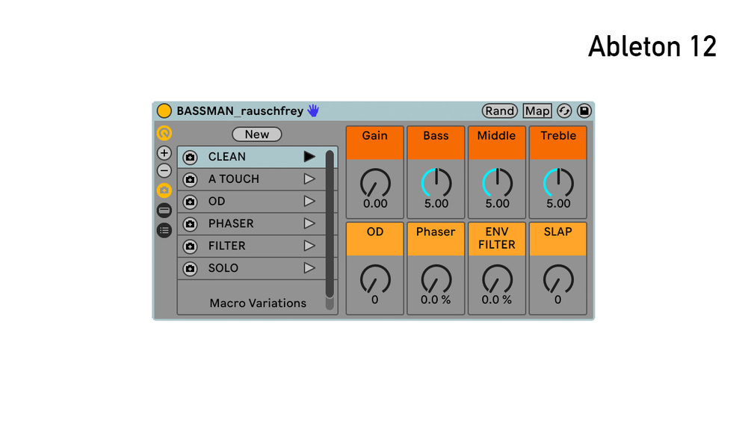Select the OD variation name in list
Screen dimensions: 751x422
217,201
